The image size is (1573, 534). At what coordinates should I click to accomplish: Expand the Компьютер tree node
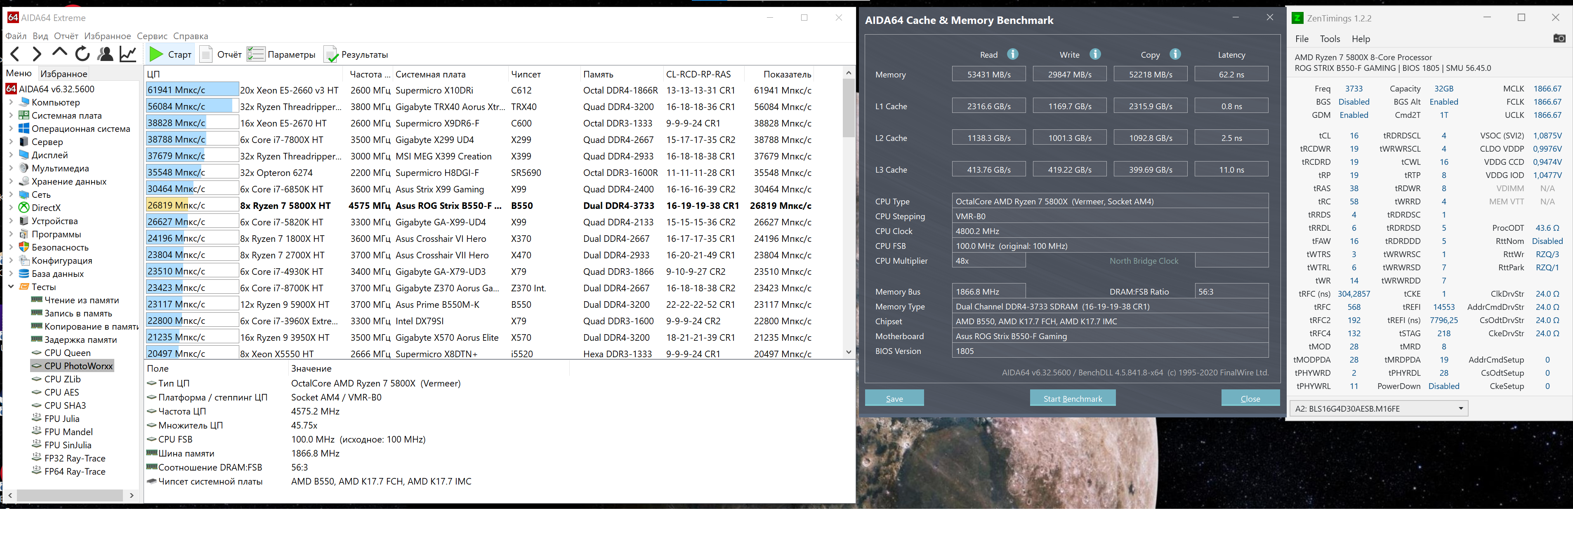tap(10, 103)
